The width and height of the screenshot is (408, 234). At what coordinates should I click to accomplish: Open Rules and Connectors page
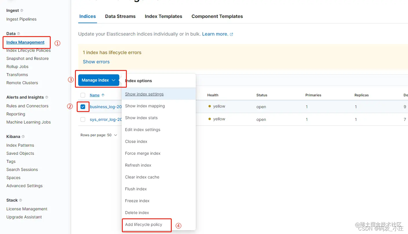click(x=27, y=106)
